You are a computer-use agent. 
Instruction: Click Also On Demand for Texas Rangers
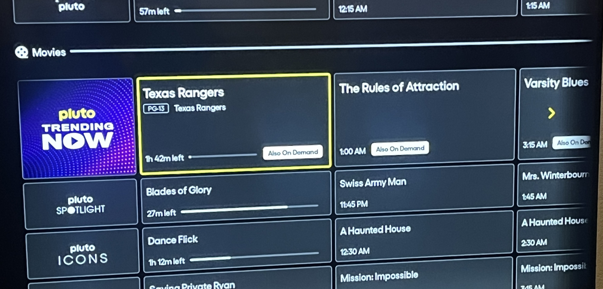click(x=293, y=152)
